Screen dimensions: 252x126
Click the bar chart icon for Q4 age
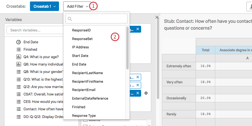click(x=18, y=57)
